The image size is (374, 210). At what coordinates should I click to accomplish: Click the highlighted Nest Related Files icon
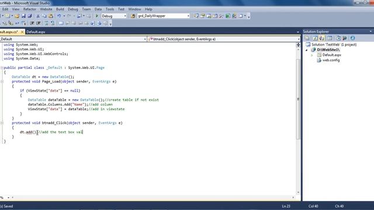pyautogui.click(x=321, y=38)
